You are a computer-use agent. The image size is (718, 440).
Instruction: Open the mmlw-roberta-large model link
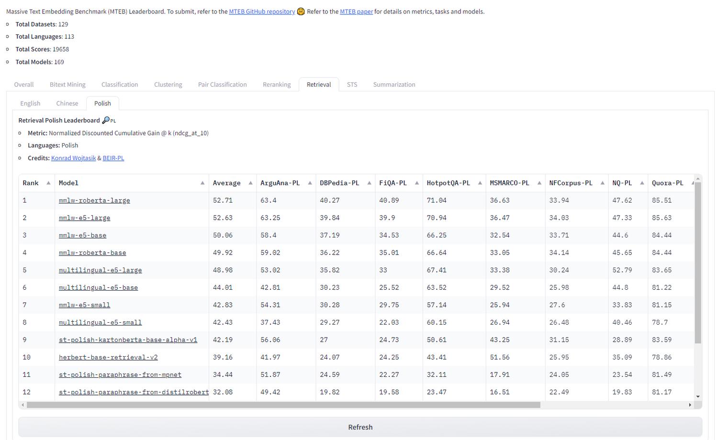[x=94, y=200]
